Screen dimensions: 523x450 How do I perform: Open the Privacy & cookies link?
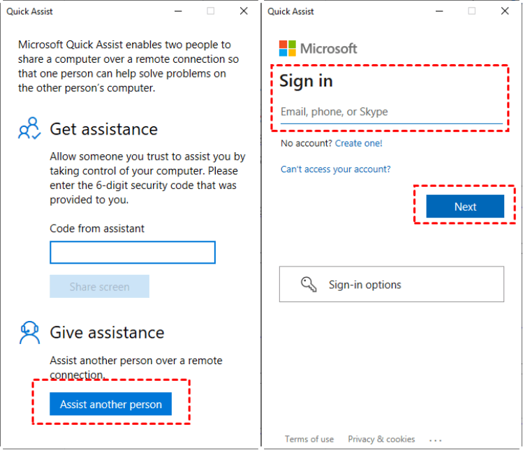point(381,440)
